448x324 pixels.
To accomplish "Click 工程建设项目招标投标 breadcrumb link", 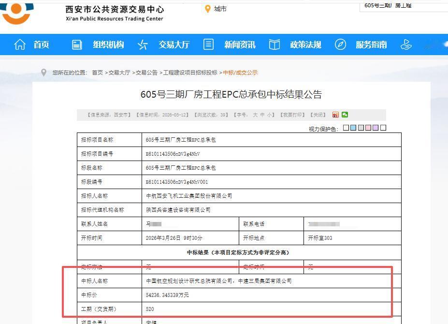I will click(190, 73).
